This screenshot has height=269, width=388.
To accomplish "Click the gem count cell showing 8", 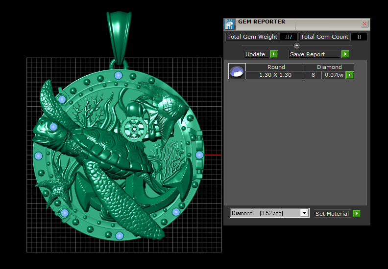I will 313,75.
